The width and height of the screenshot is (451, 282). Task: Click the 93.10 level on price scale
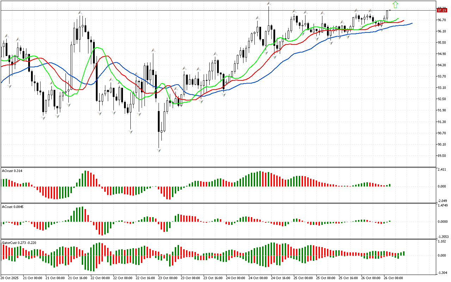coord(441,88)
